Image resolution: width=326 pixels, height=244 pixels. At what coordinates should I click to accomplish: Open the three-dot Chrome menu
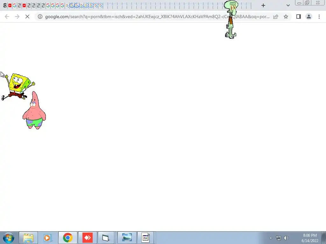(319, 17)
